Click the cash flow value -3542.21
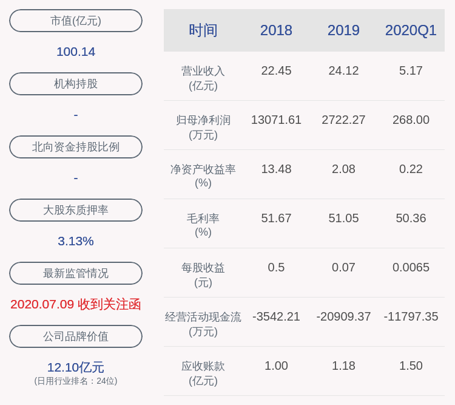 tap(276, 317)
